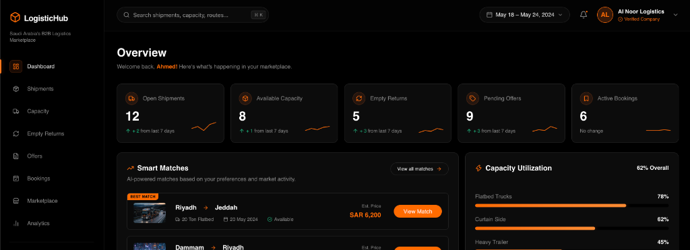Click the Verified Company check badge
Image resolution: width=690 pixels, height=250 pixels.
(x=620, y=20)
